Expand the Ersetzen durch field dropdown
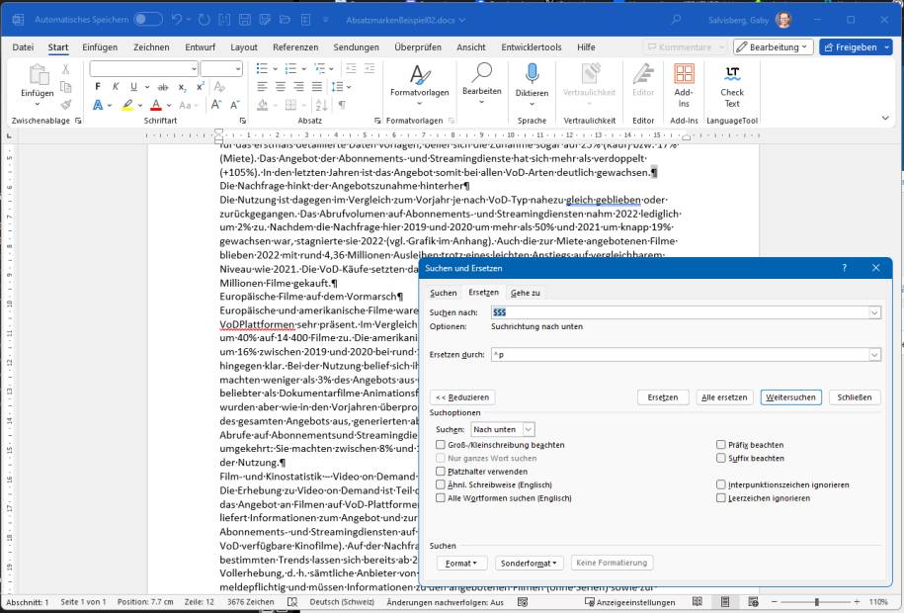This screenshot has height=613, width=904. tap(873, 353)
